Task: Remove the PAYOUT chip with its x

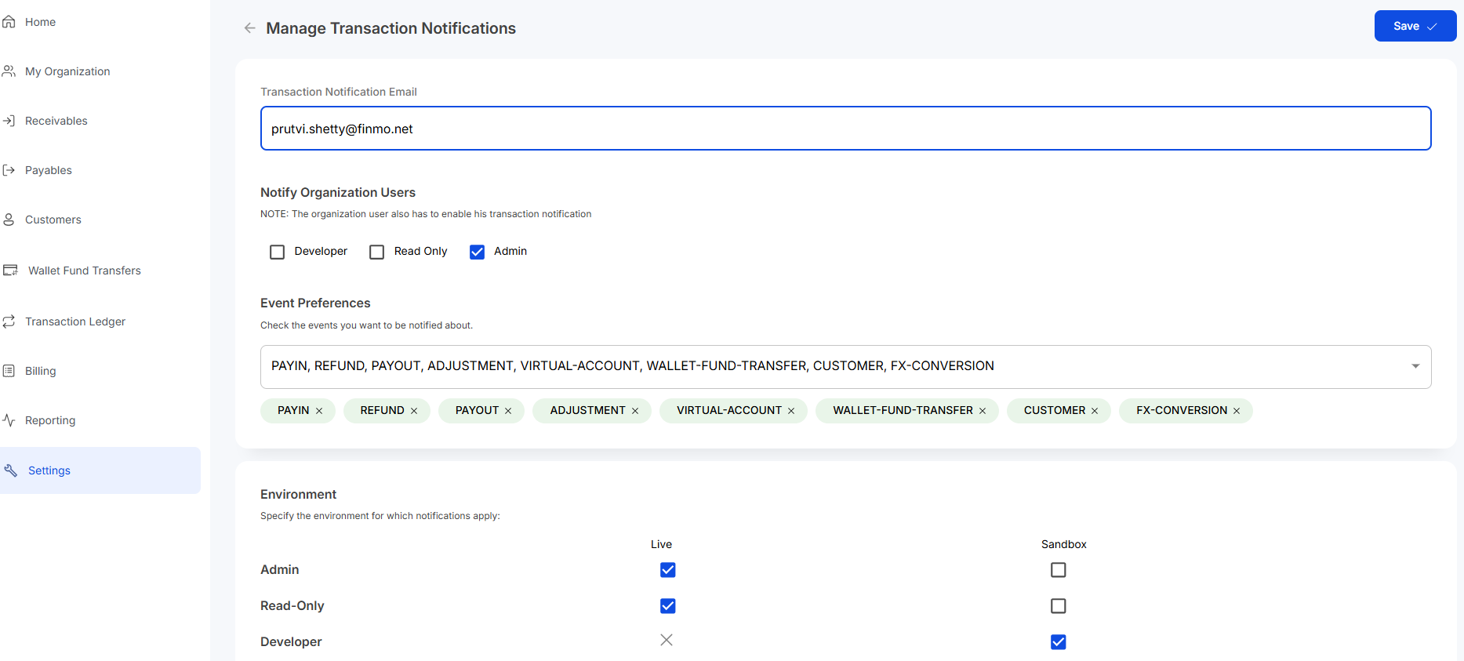Action: [x=508, y=411]
